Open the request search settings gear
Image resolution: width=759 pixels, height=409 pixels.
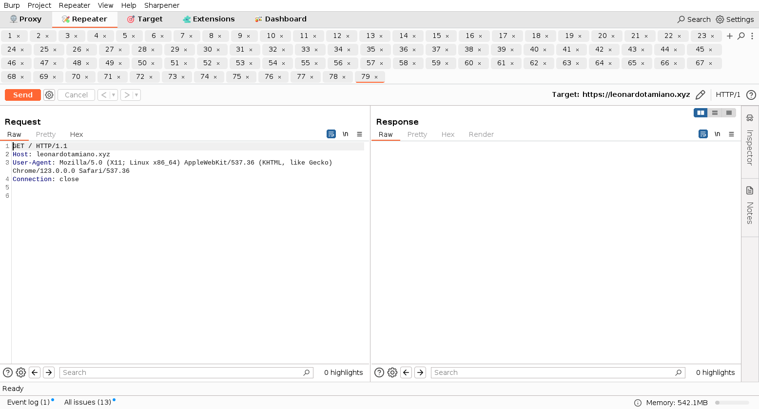click(21, 372)
